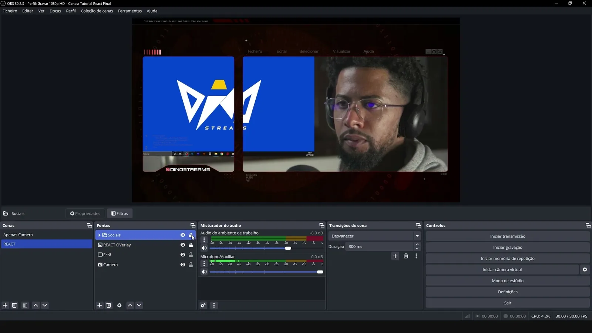The height and width of the screenshot is (333, 592).
Task: Hide the Ecrã source
Action: point(183,255)
